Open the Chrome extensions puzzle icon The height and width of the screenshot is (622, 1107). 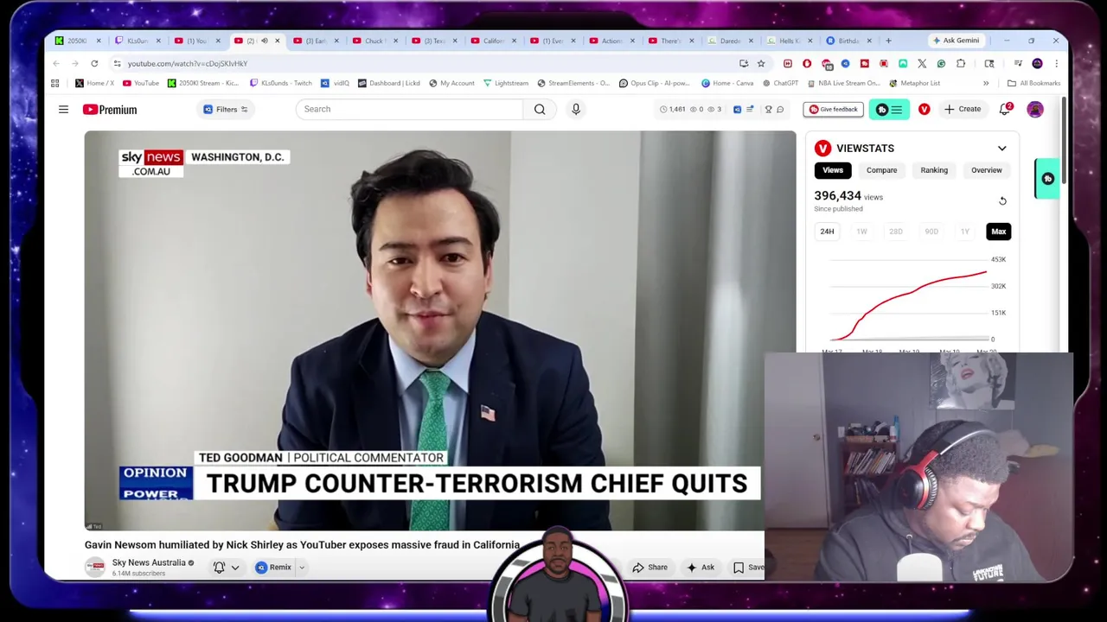961,63
